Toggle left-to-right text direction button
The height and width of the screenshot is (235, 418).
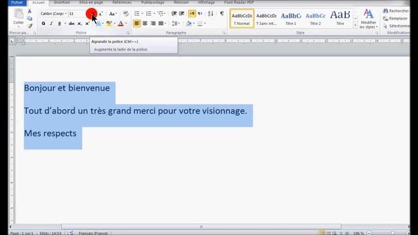coord(192,14)
